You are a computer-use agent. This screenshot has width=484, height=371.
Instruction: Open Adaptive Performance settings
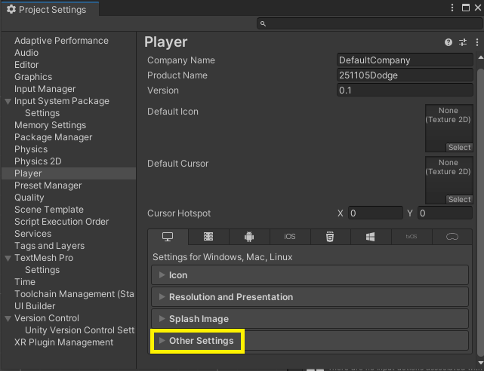61,41
